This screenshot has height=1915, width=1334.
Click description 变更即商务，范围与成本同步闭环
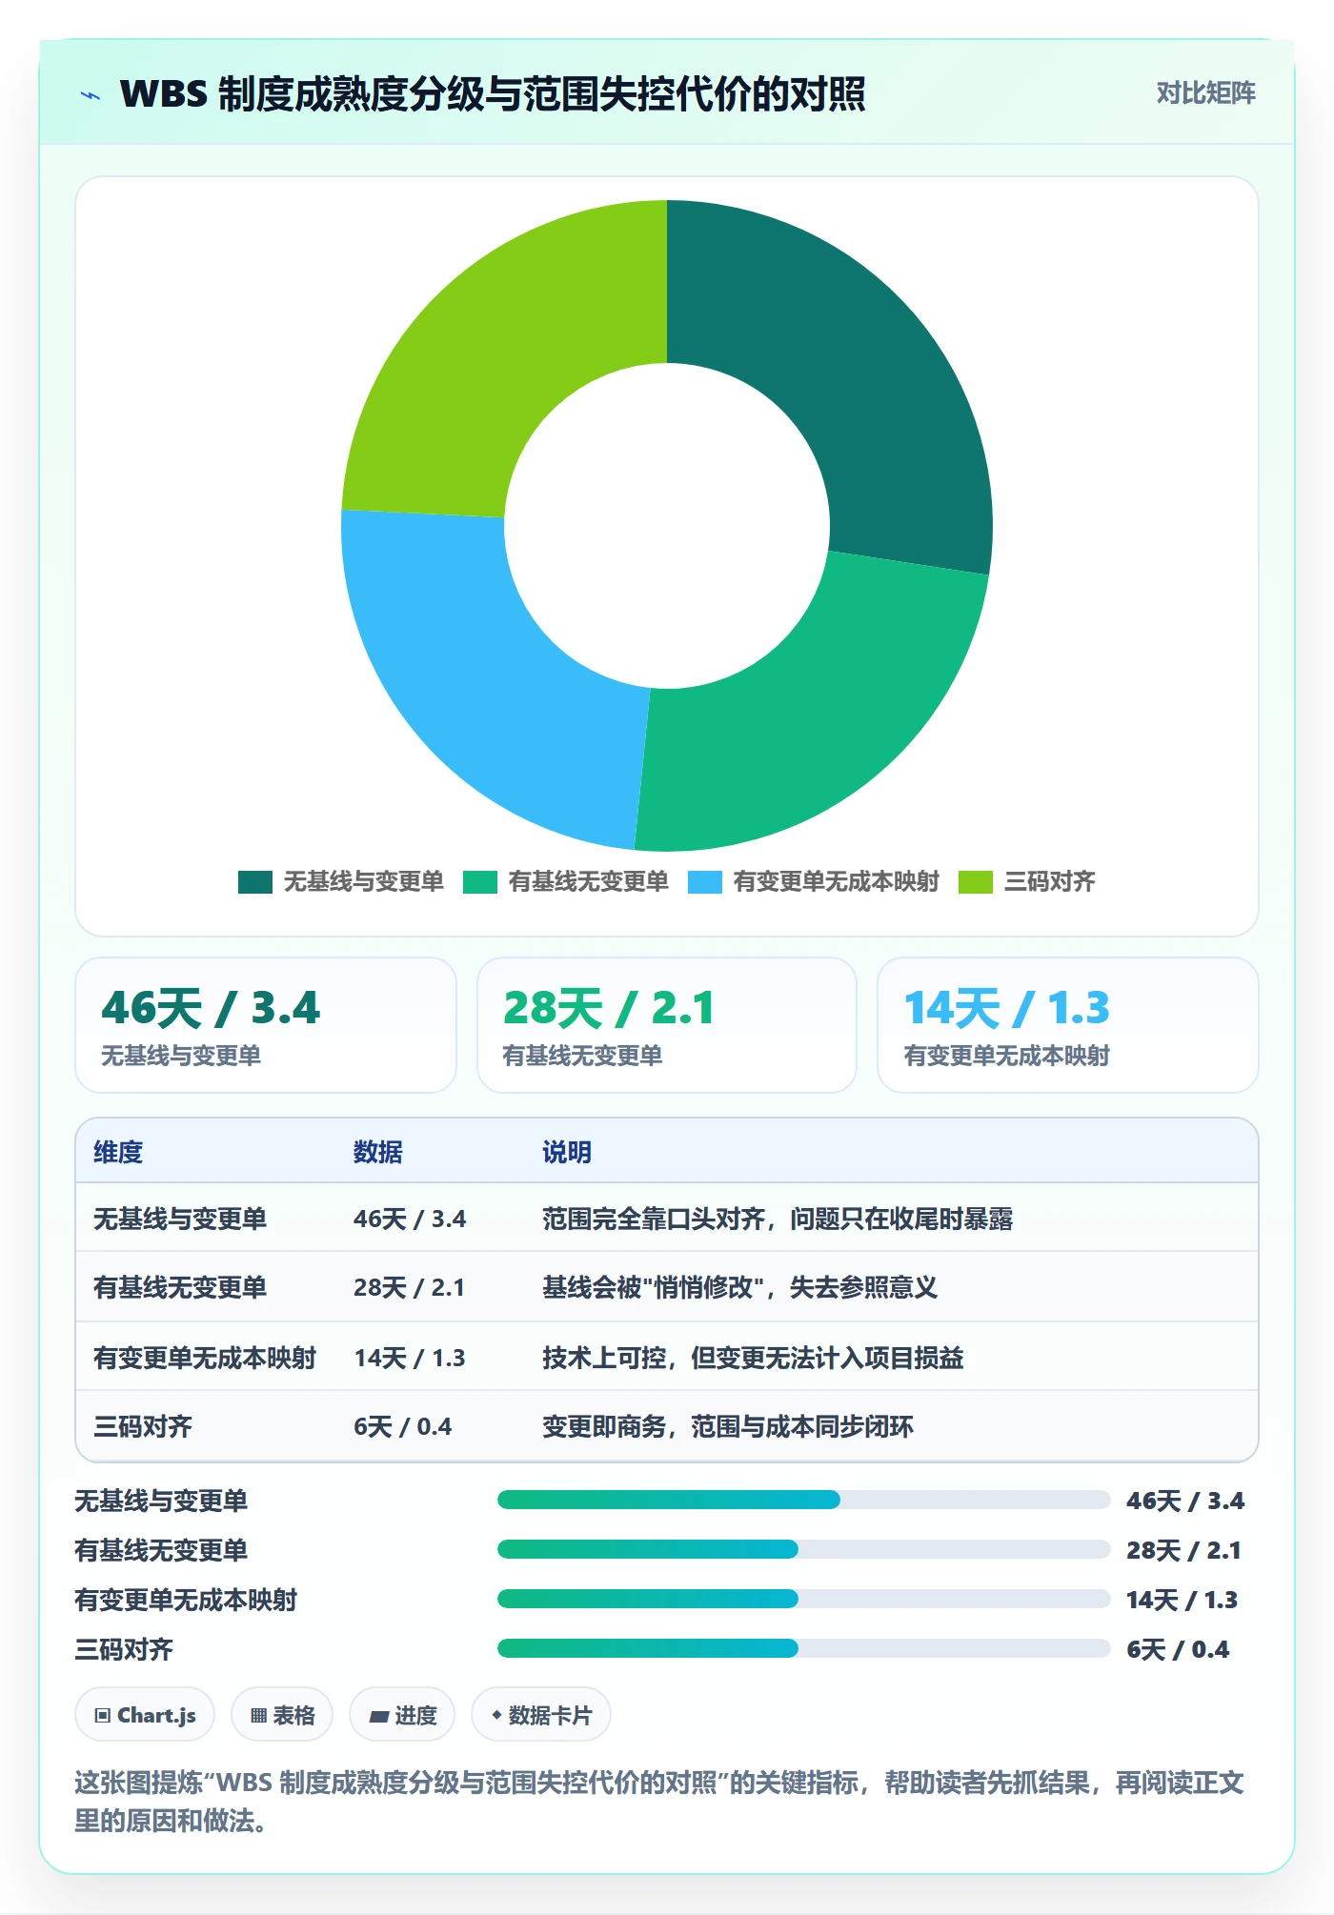[x=728, y=1426]
